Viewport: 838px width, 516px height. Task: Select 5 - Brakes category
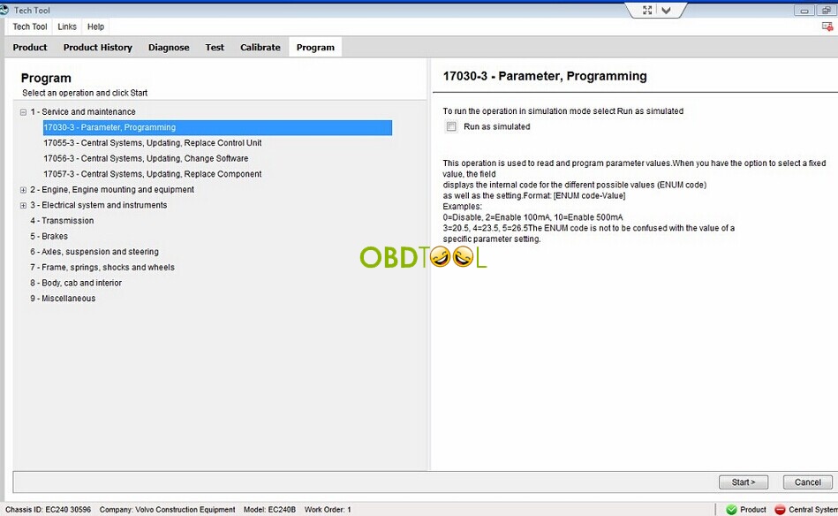49,236
